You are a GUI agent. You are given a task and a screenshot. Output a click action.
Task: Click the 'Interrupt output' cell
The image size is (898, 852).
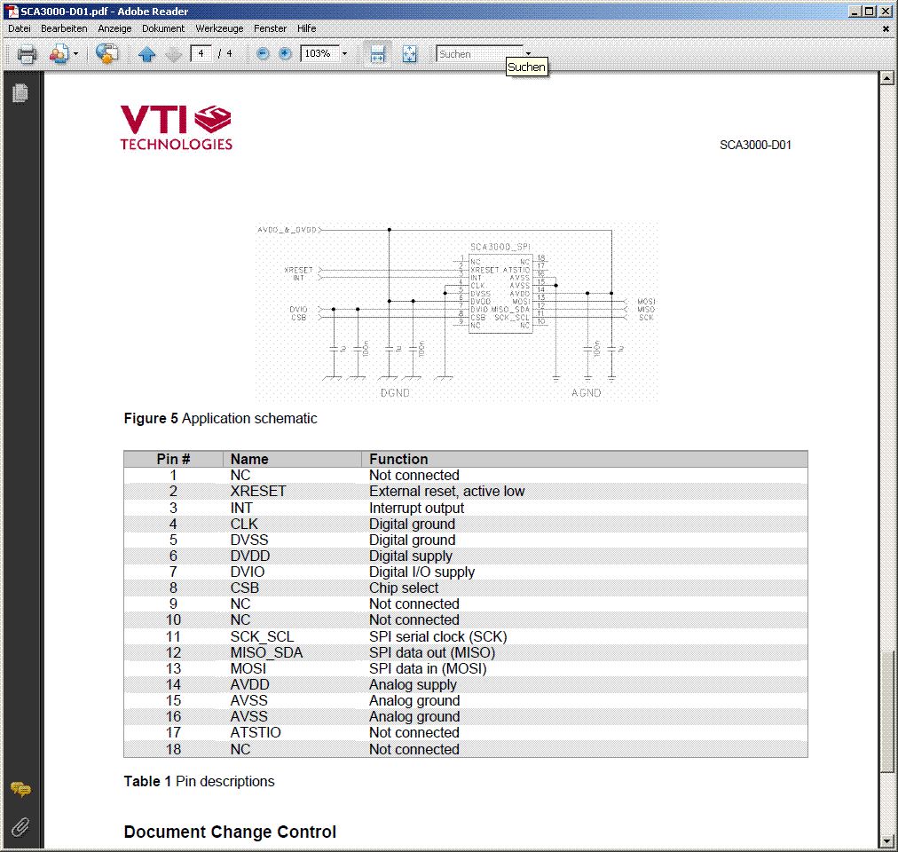[x=416, y=508]
